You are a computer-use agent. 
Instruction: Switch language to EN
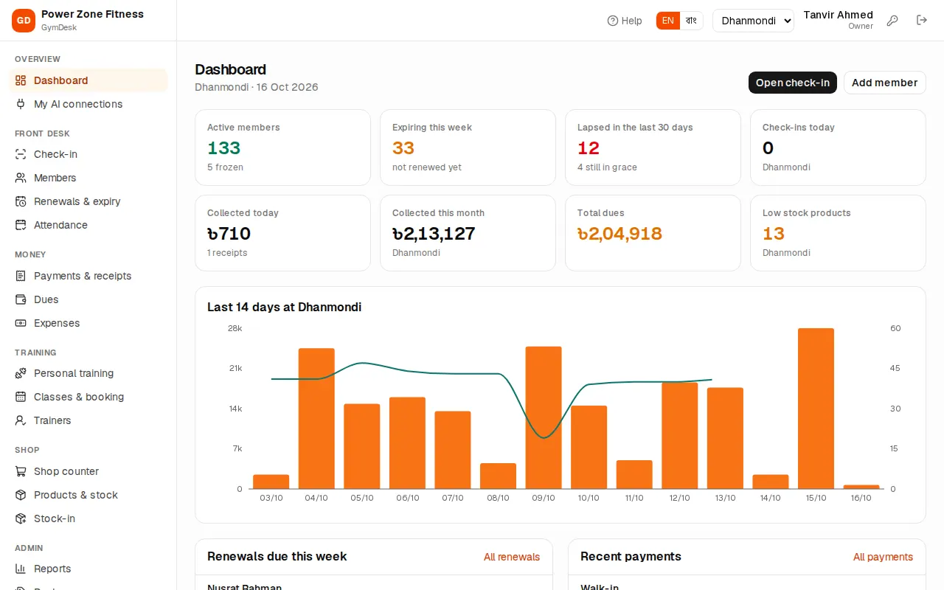point(668,21)
